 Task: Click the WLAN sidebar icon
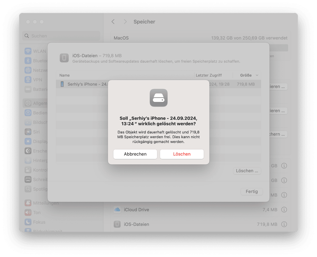tap(28, 51)
